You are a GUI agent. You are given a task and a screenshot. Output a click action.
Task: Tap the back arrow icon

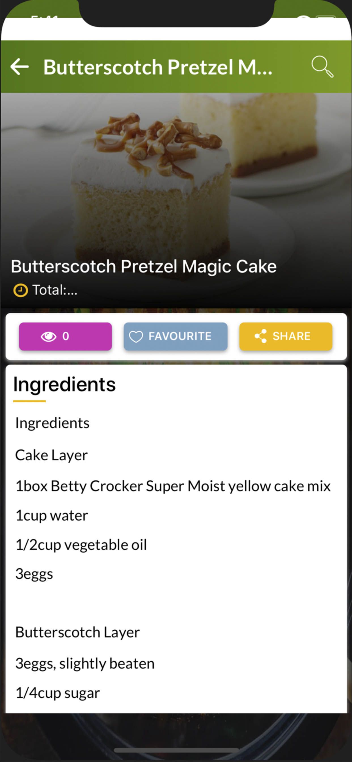pyautogui.click(x=20, y=67)
